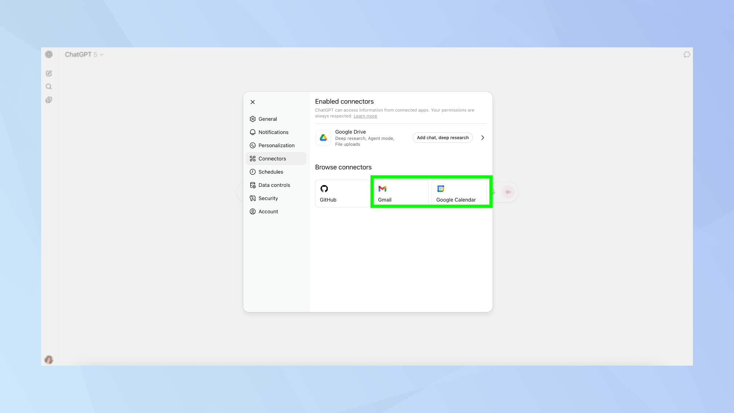
Task: Click the Add chat, deep research button
Action: [x=443, y=138]
